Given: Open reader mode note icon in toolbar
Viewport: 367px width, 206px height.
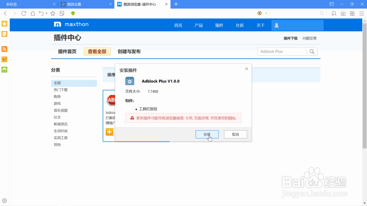Looking at the screenshot, I should pyautogui.click(x=62, y=13).
